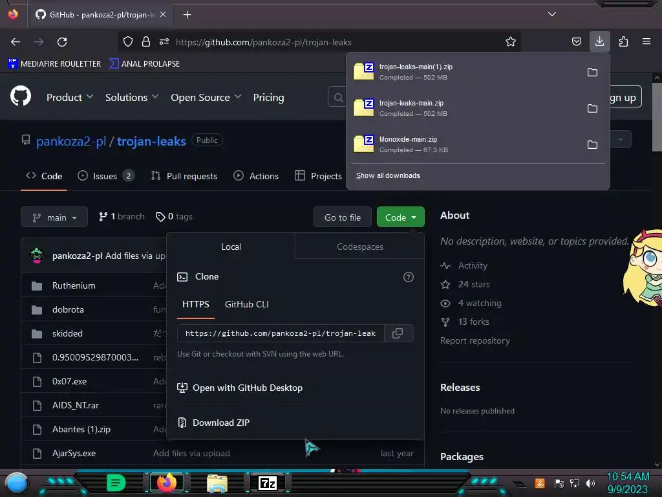This screenshot has height=497, width=662.
Task: Close the GitHub trojan-leaks tab
Action: pos(163,14)
